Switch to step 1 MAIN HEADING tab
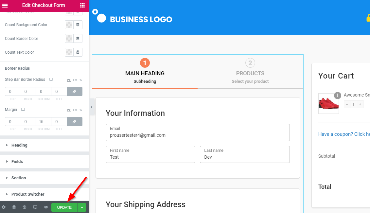The height and width of the screenshot is (213, 370). 145,71
